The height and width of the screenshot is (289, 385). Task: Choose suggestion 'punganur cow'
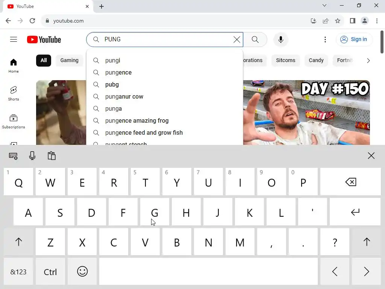(165, 97)
